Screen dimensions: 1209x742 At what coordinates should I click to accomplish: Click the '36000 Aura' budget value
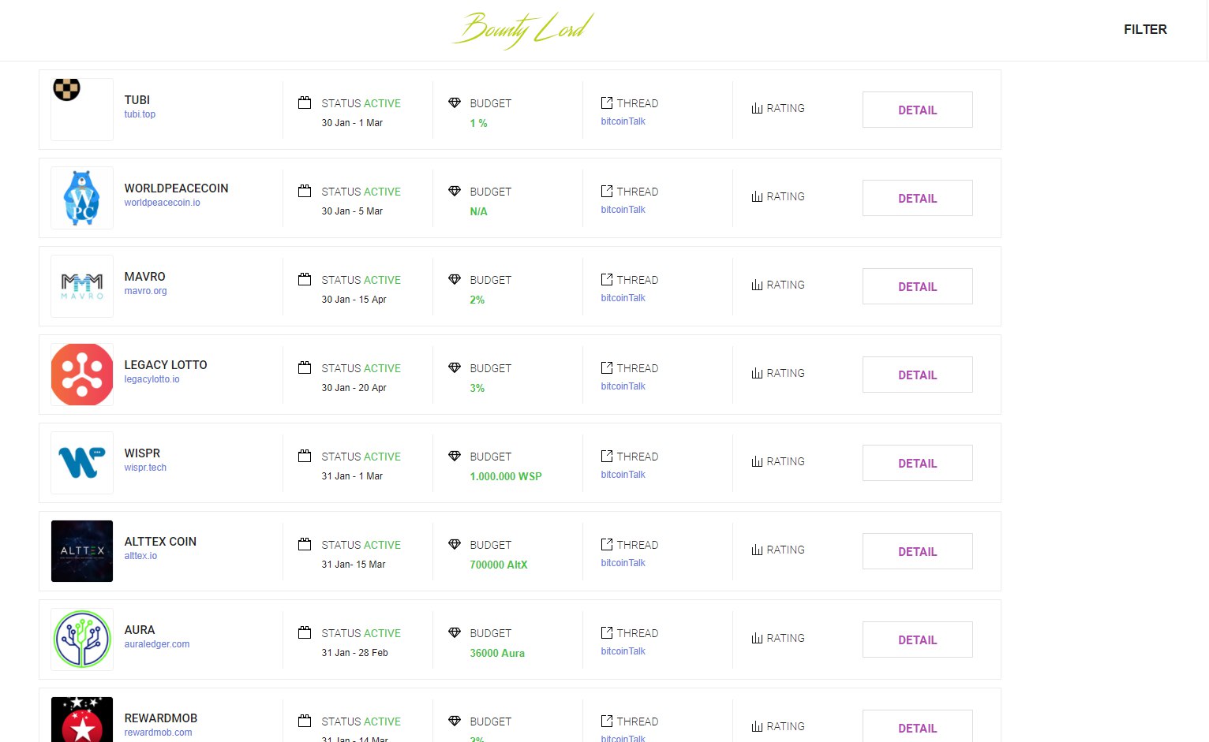pos(497,653)
